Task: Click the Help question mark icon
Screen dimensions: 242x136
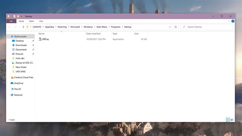Action: pos(233,21)
